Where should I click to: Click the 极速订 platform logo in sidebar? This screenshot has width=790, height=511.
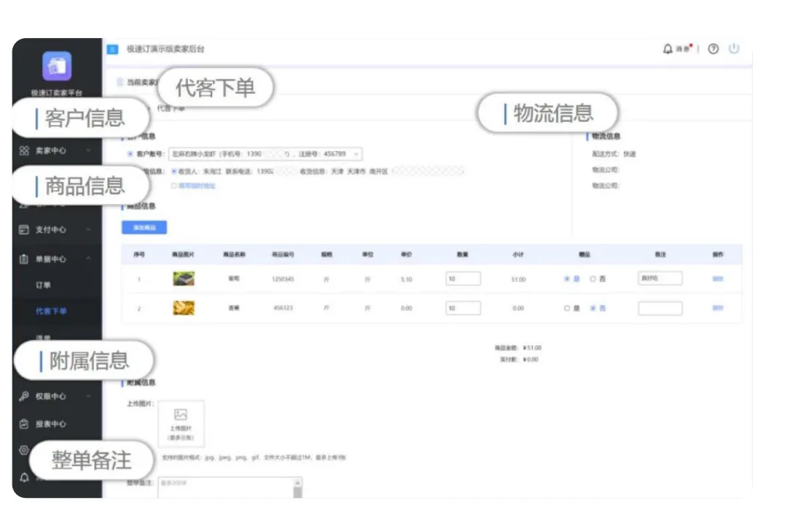56,67
